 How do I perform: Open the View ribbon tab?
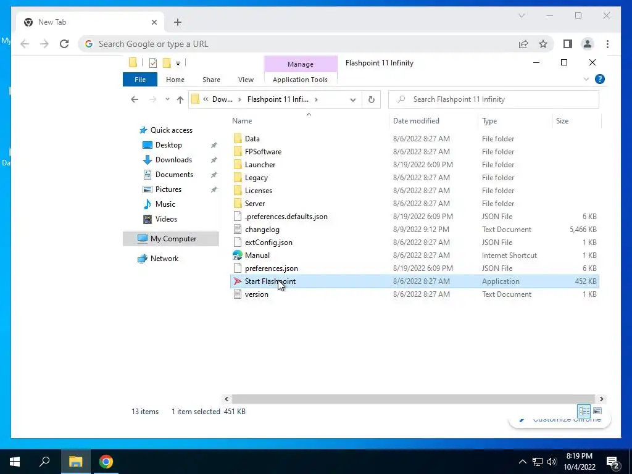pos(246,80)
